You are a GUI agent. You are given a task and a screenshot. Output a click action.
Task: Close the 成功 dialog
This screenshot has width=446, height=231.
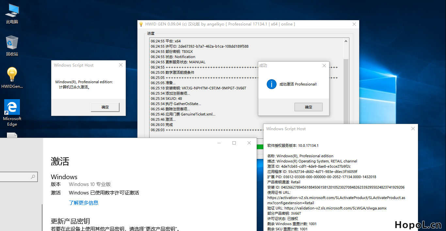324,66
